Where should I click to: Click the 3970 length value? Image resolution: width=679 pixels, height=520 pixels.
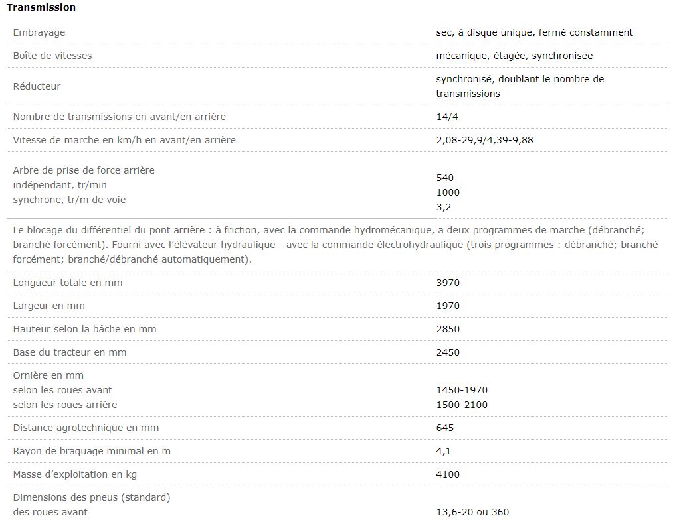448,283
